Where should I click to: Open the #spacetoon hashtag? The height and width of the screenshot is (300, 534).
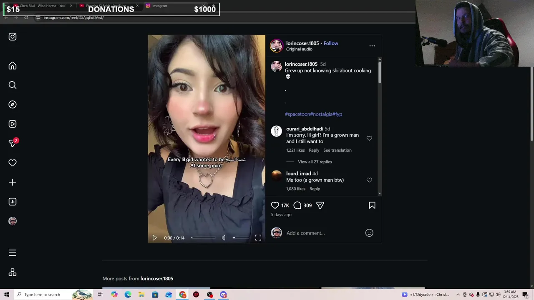pos(297,114)
